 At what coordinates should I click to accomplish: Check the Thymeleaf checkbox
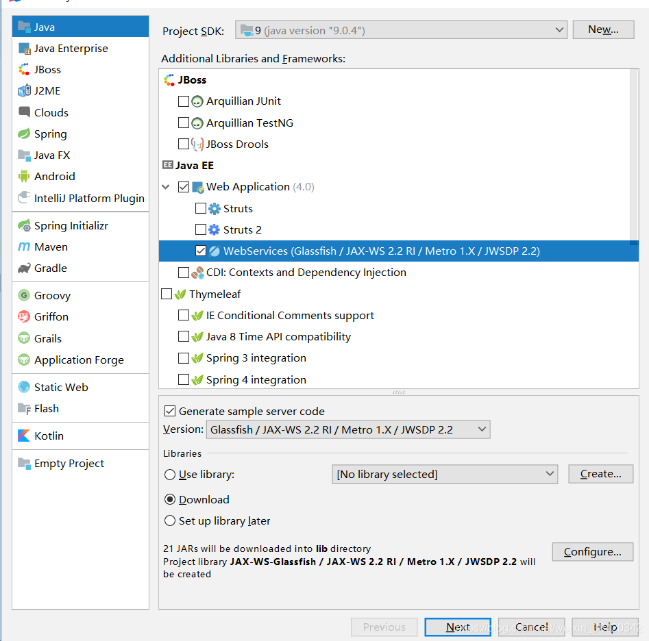click(167, 294)
